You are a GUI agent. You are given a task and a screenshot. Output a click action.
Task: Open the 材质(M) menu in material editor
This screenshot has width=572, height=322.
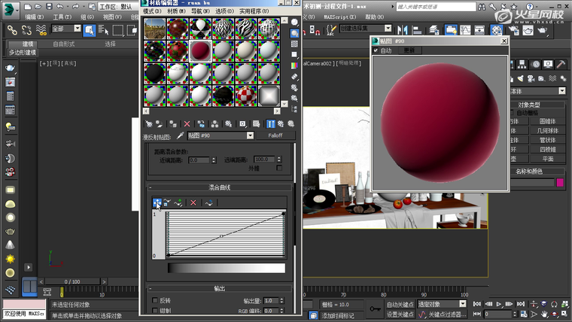point(177,12)
